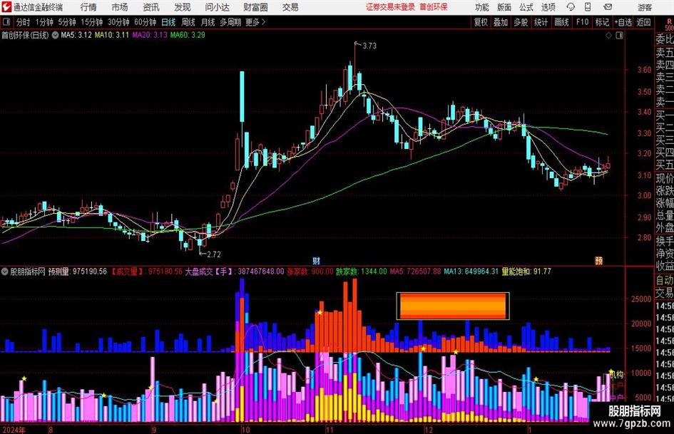The height and width of the screenshot is (434, 674).
Task: Switch to 1分钟 period tab
Action: coord(44,22)
